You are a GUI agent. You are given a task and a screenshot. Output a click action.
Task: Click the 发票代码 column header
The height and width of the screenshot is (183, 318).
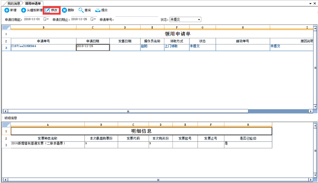tap(133, 138)
